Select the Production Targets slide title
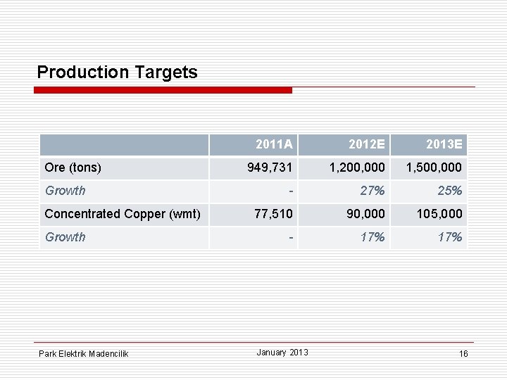 (117, 72)
